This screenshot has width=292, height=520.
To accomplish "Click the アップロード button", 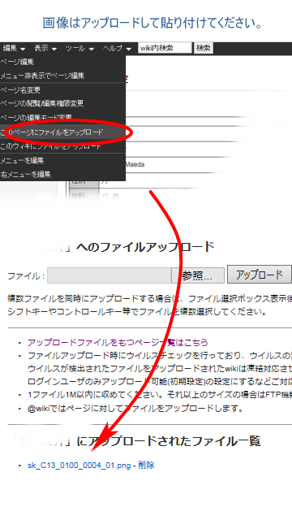I will point(260,275).
